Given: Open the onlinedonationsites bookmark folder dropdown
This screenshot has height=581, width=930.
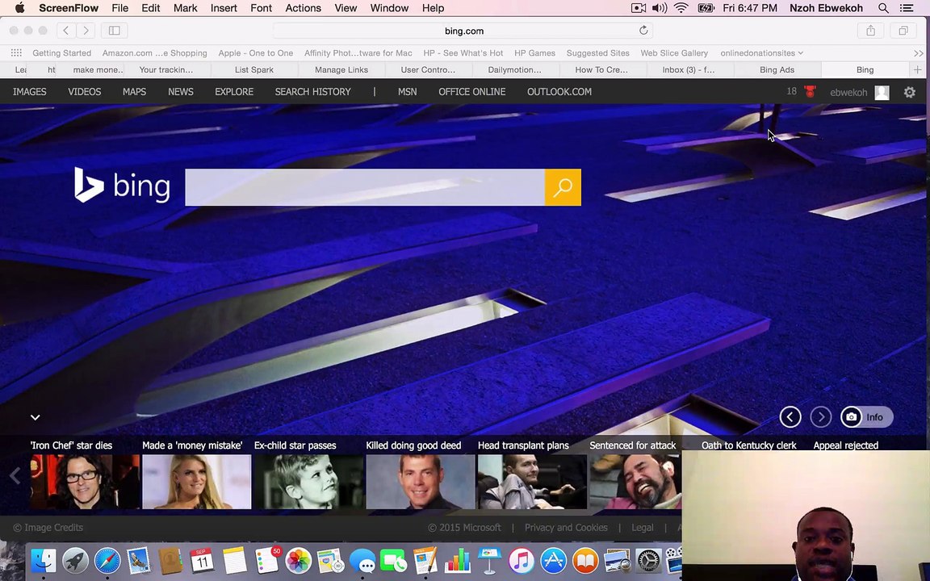Looking at the screenshot, I should point(761,52).
